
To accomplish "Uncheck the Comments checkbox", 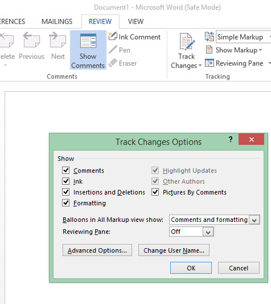I will click(65, 170).
